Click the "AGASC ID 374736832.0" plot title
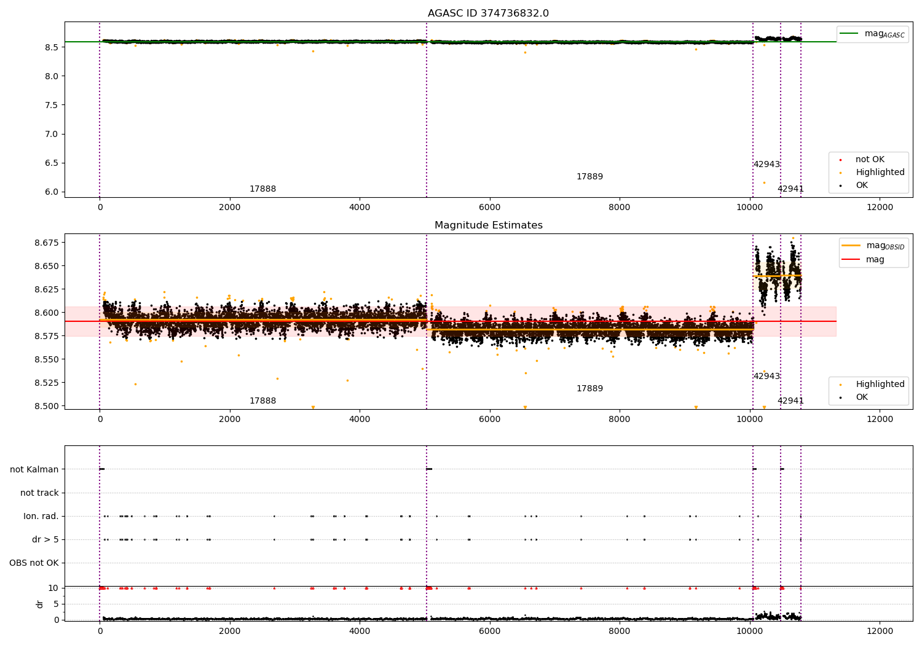 pyautogui.click(x=488, y=14)
